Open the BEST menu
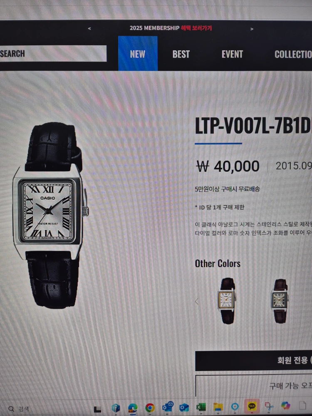Viewport: 312px width, 416px height. pyautogui.click(x=181, y=54)
